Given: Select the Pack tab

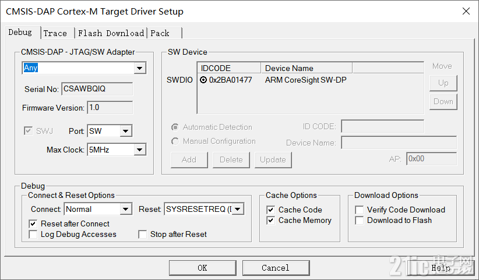Looking at the screenshot, I should (x=164, y=33).
